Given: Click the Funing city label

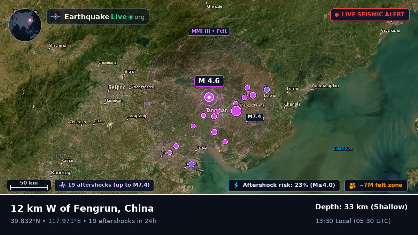Looking at the screenshot, I should coord(293,88).
